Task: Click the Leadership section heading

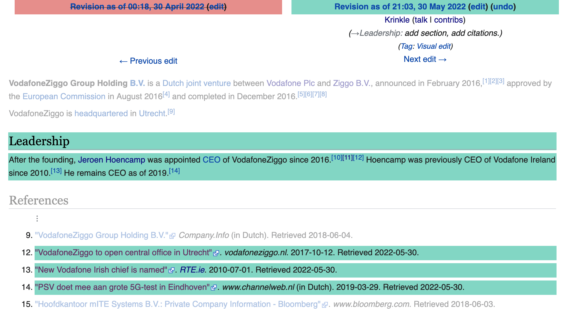Action: [x=39, y=141]
